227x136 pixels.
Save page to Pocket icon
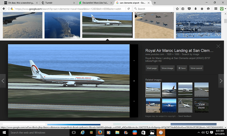(x=189, y=9)
